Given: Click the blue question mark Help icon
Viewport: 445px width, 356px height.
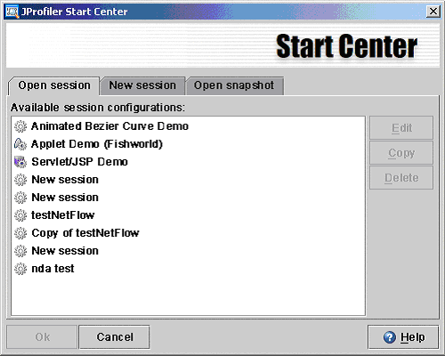Looking at the screenshot, I should [390, 337].
